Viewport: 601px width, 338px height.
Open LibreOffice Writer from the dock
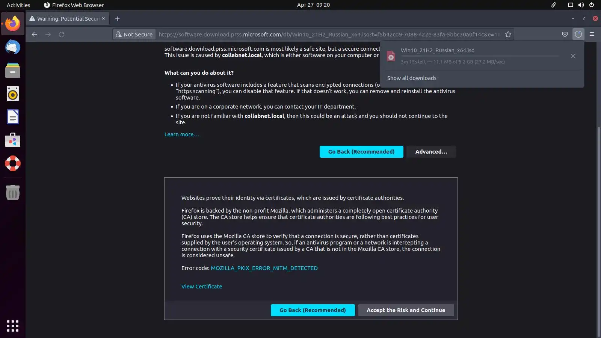coord(13,117)
